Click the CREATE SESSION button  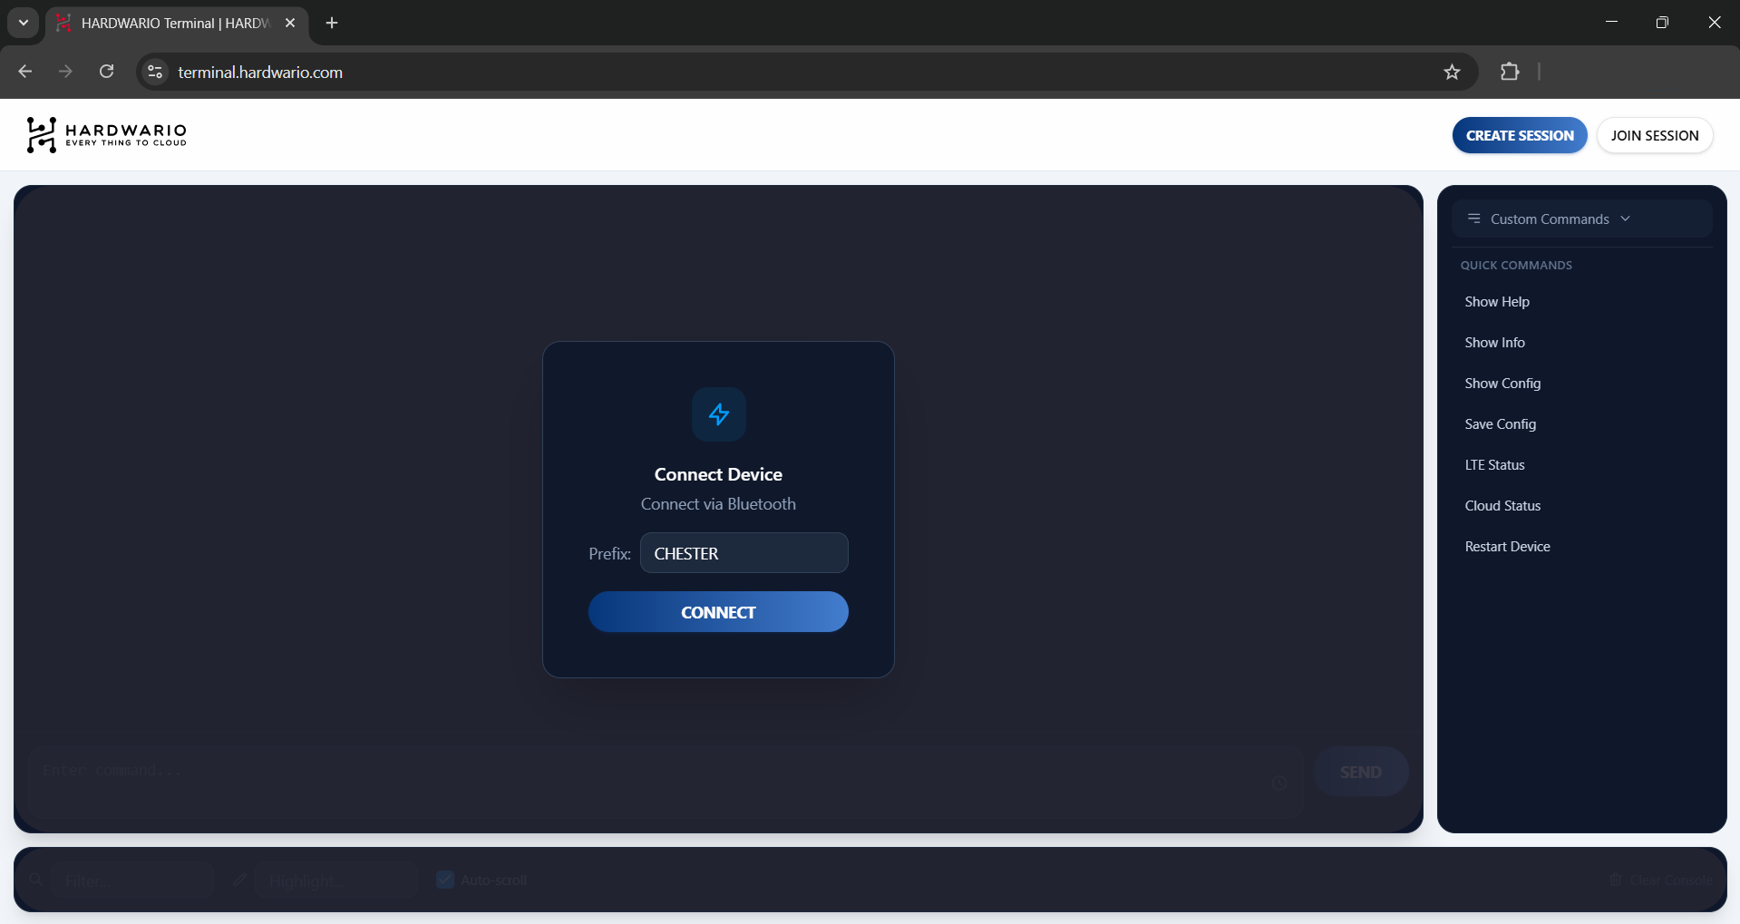[x=1519, y=135]
